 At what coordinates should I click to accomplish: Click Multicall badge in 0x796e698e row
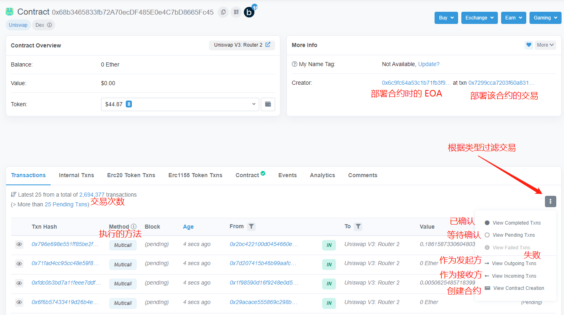click(123, 245)
